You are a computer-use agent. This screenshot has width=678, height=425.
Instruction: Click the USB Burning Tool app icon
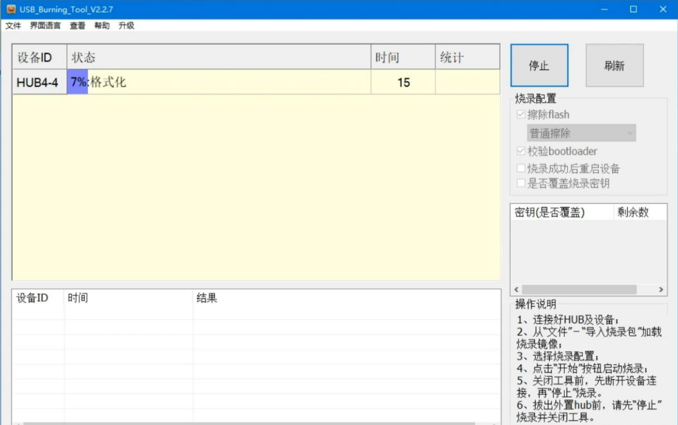(x=11, y=9)
